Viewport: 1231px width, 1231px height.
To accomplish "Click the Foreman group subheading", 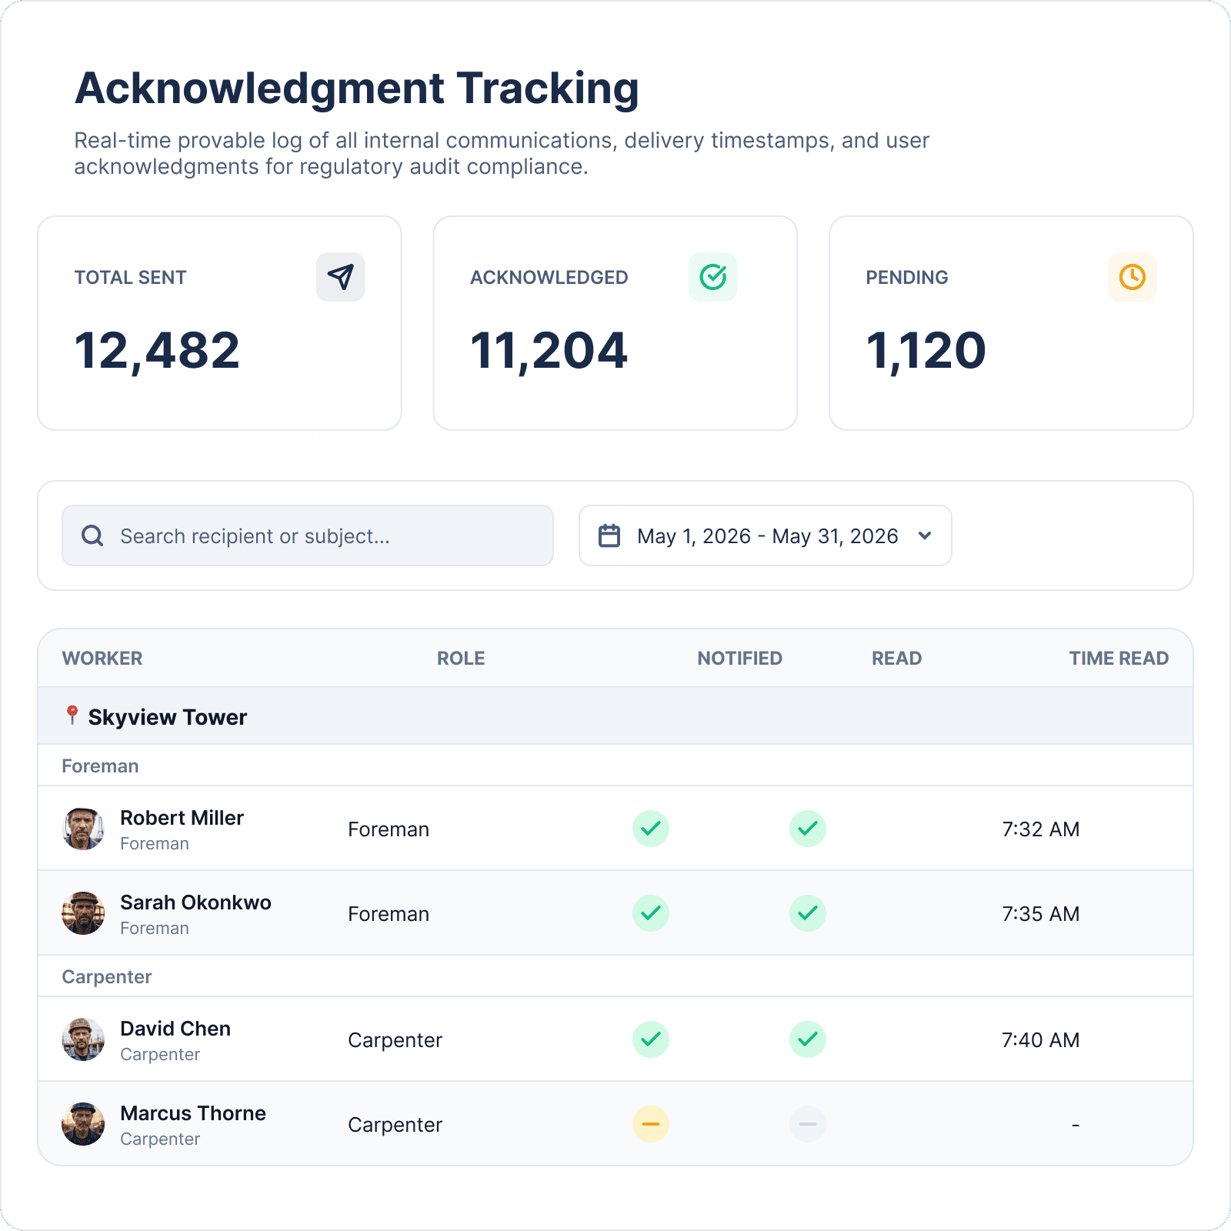I will coord(100,766).
